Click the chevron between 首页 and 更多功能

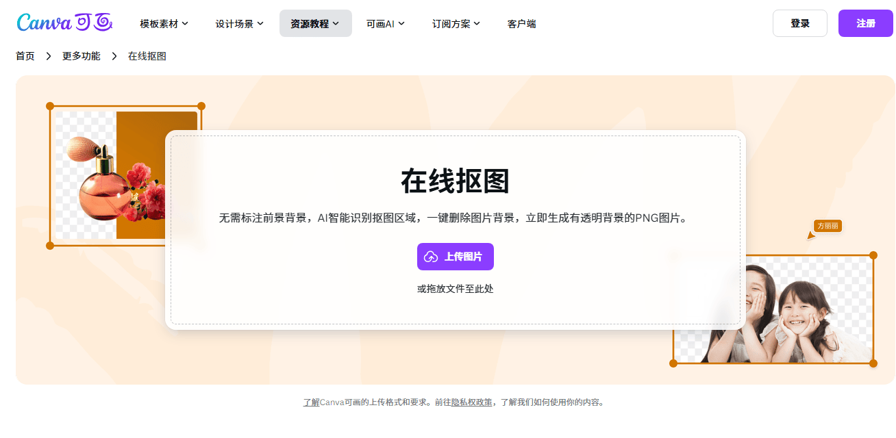[x=49, y=56]
